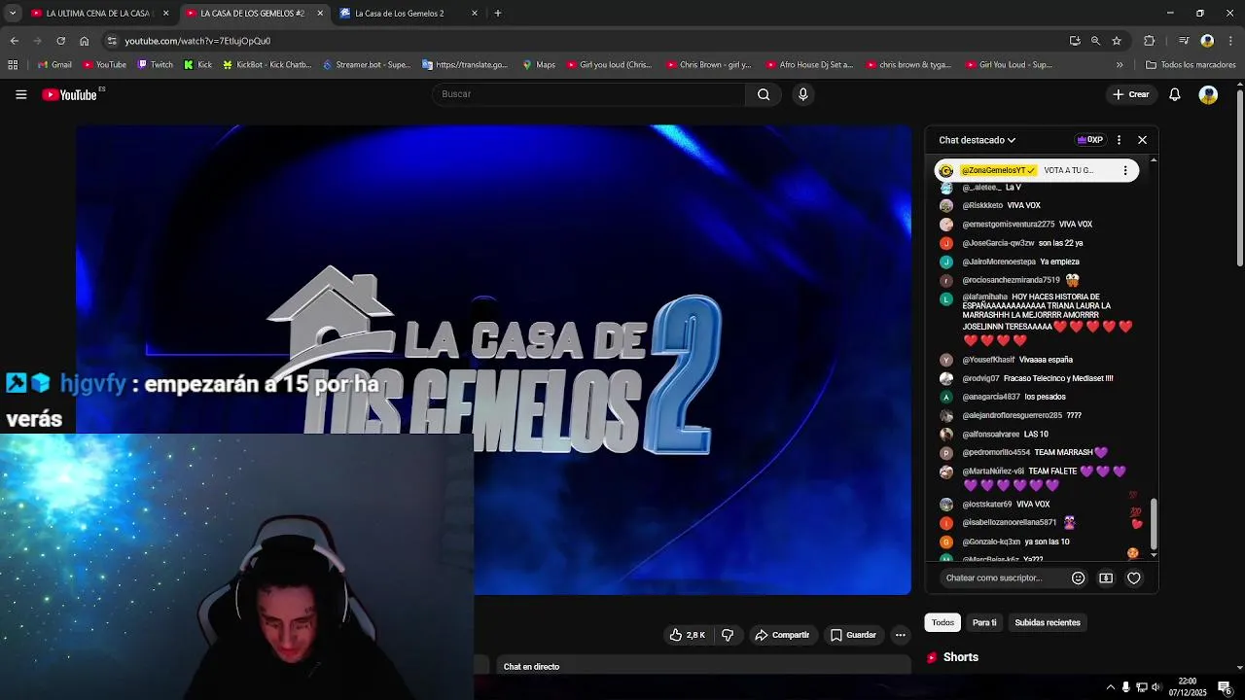The image size is (1245, 700).
Task: Click the search magnifier button
Action: pyautogui.click(x=764, y=94)
